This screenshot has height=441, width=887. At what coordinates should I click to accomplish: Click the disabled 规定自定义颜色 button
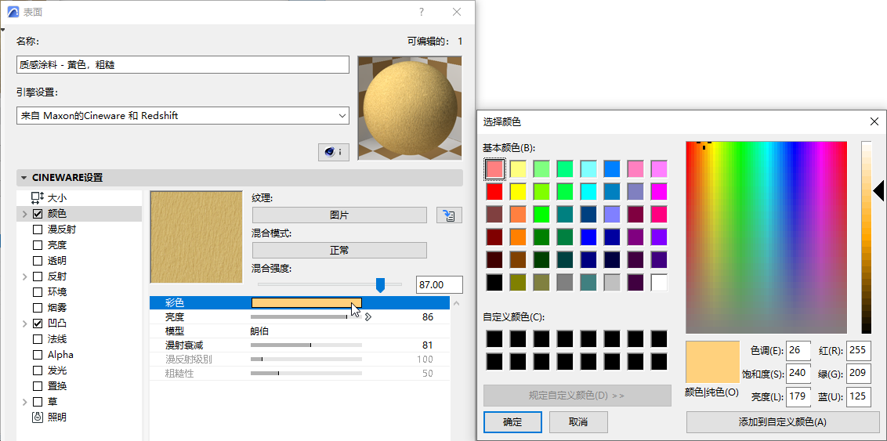[577, 396]
